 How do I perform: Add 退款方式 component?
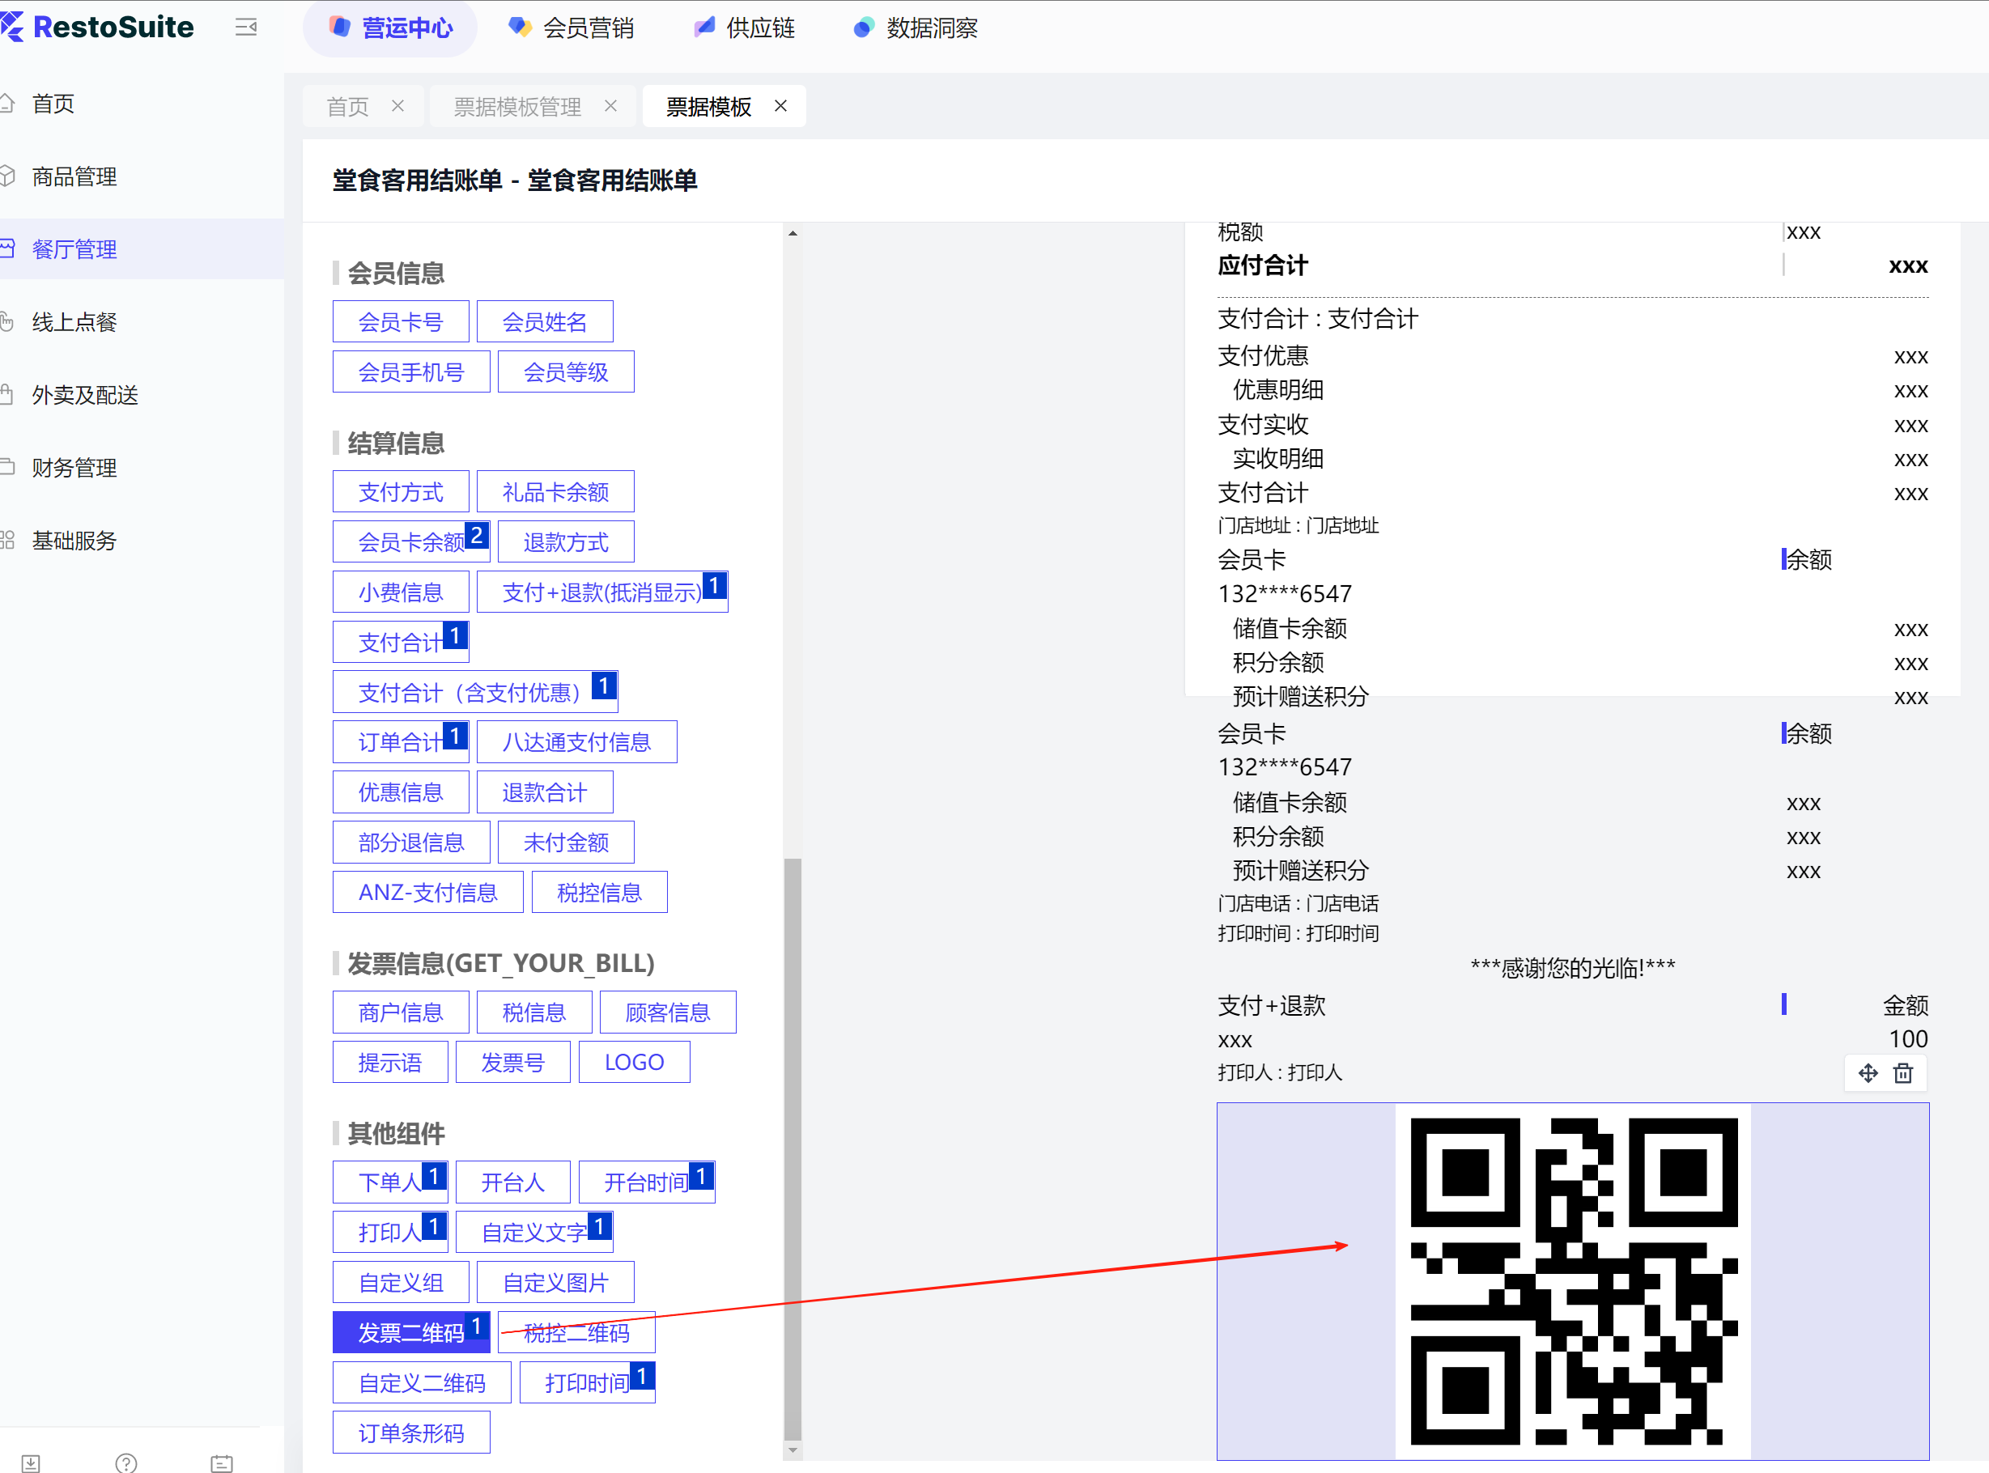coord(567,542)
